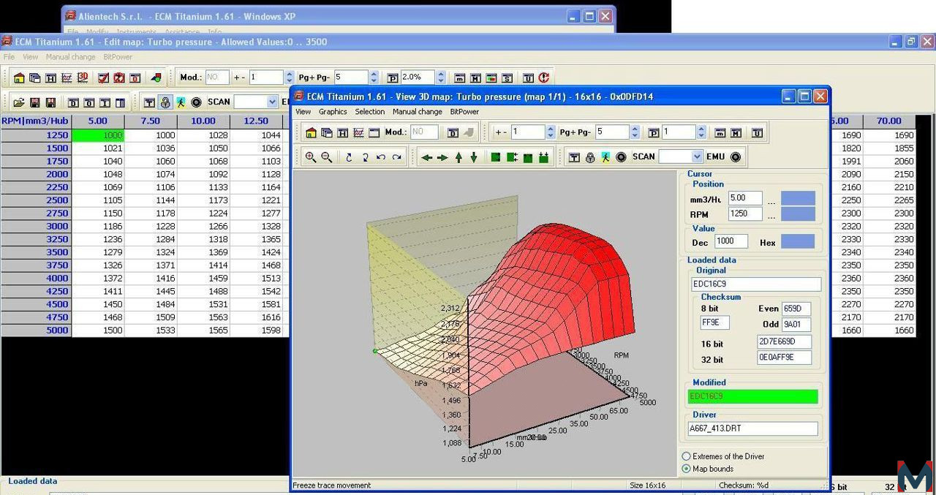Click stepper arrows of Pg+ Pg- field in Edit window
Screen dimensions: 936x495
pos(374,78)
